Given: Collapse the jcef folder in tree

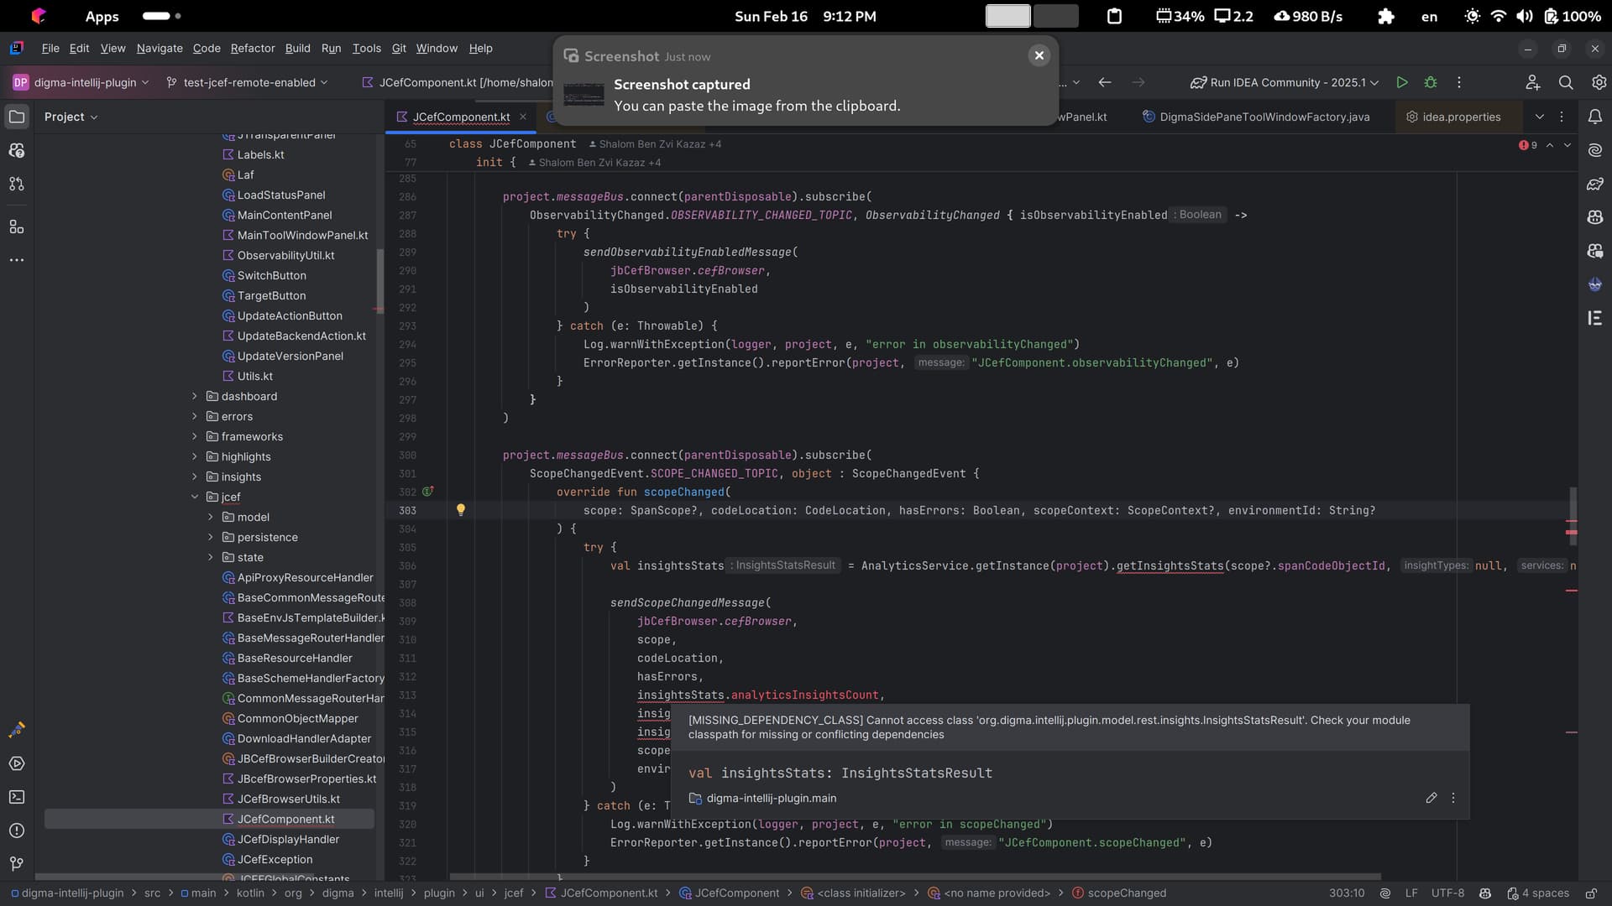Looking at the screenshot, I should [195, 497].
